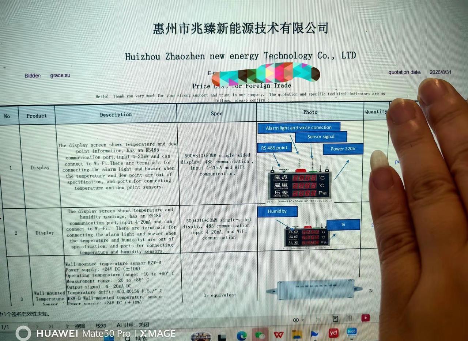Click the Alarm light and voice conection callout
468x341 pixels.
299,128
